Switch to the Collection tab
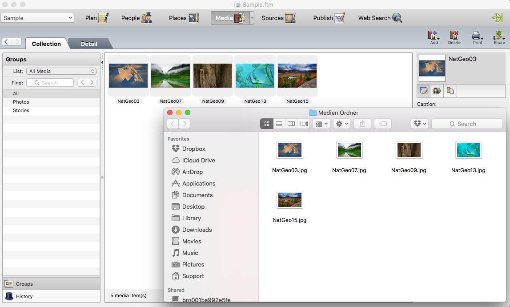Image resolution: width=510 pixels, height=307 pixels. (46, 44)
